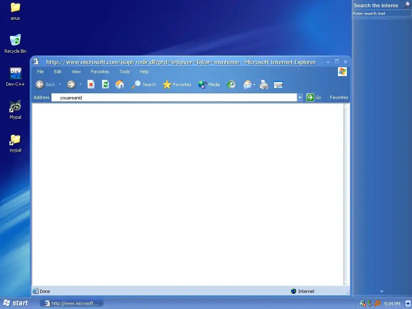
Task: Click the Favorites link on the links bar
Action: 339,97
